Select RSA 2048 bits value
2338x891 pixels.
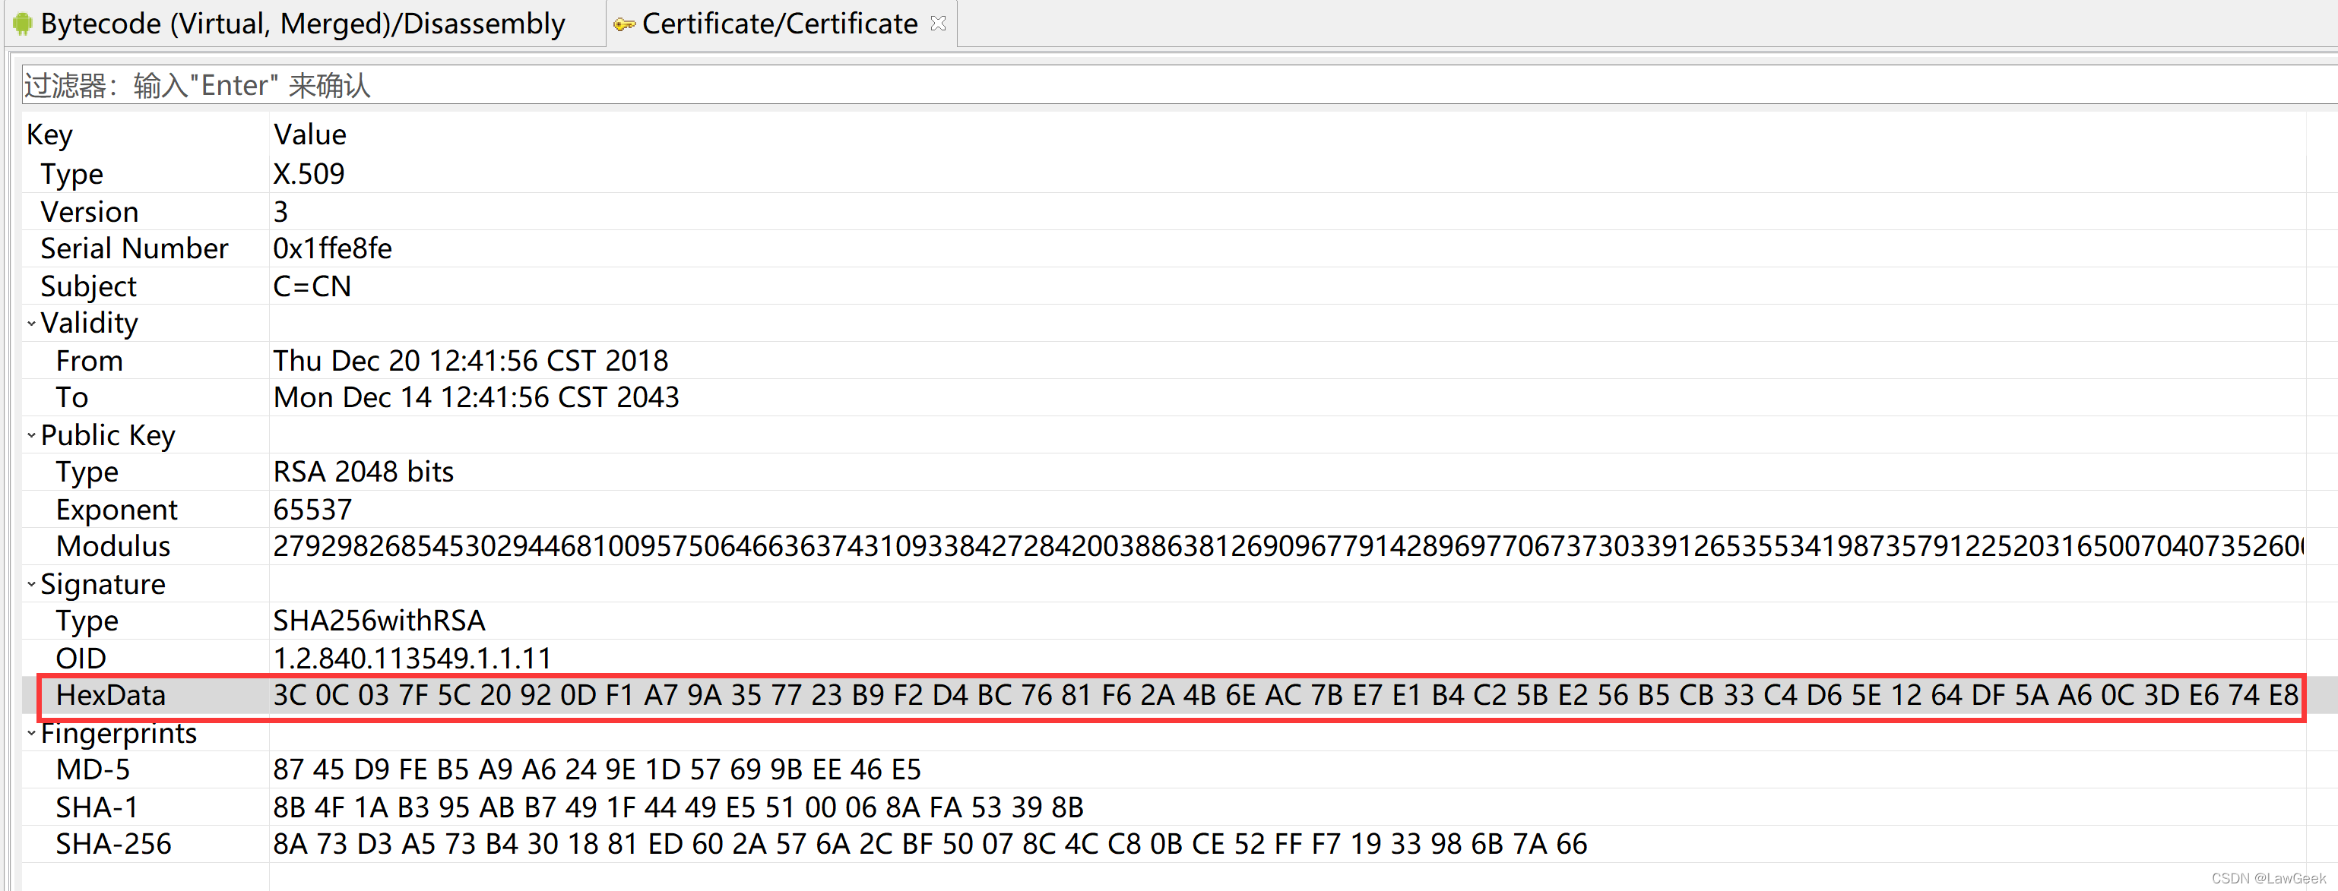click(363, 472)
